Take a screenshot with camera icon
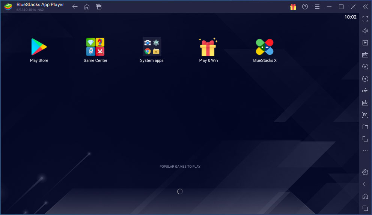Image resolution: width=372 pixels, height=215 pixels. click(365, 115)
